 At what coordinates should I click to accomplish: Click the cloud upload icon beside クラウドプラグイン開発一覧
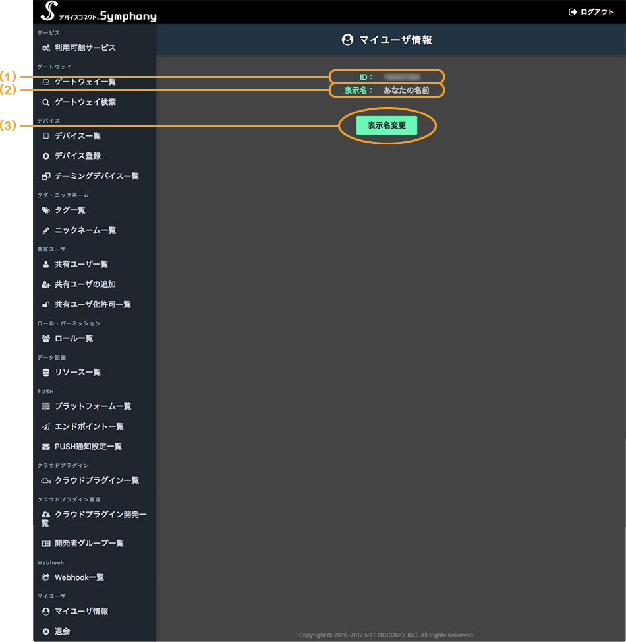tap(45, 514)
